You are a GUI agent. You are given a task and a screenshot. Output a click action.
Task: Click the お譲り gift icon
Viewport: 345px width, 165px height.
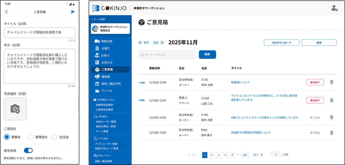(97, 48)
